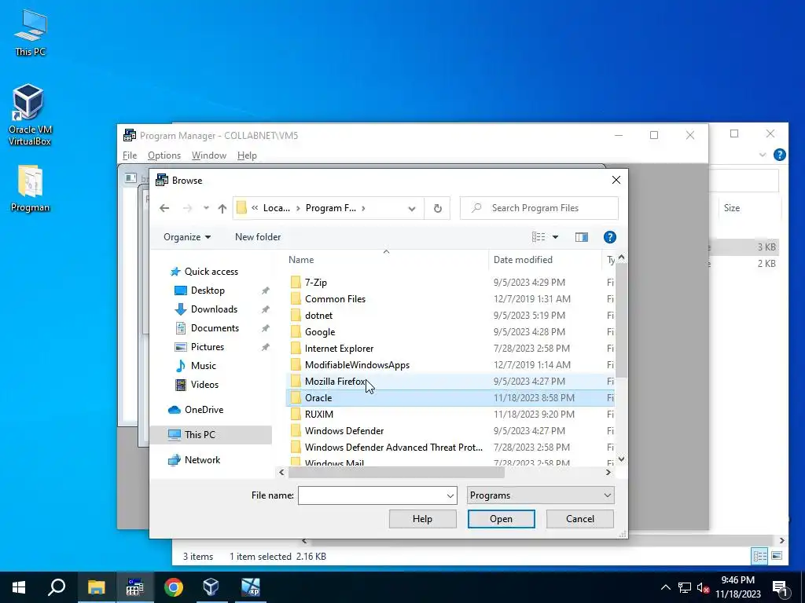Open Help menu in Program Manager
805x603 pixels.
247,155
